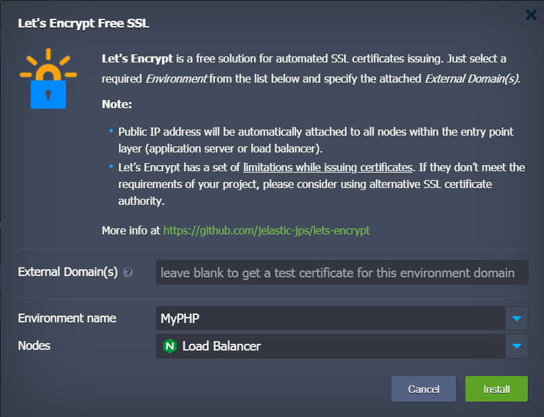Click the 'Nodes' label
Image resolution: width=544 pixels, height=417 pixels.
(34, 346)
